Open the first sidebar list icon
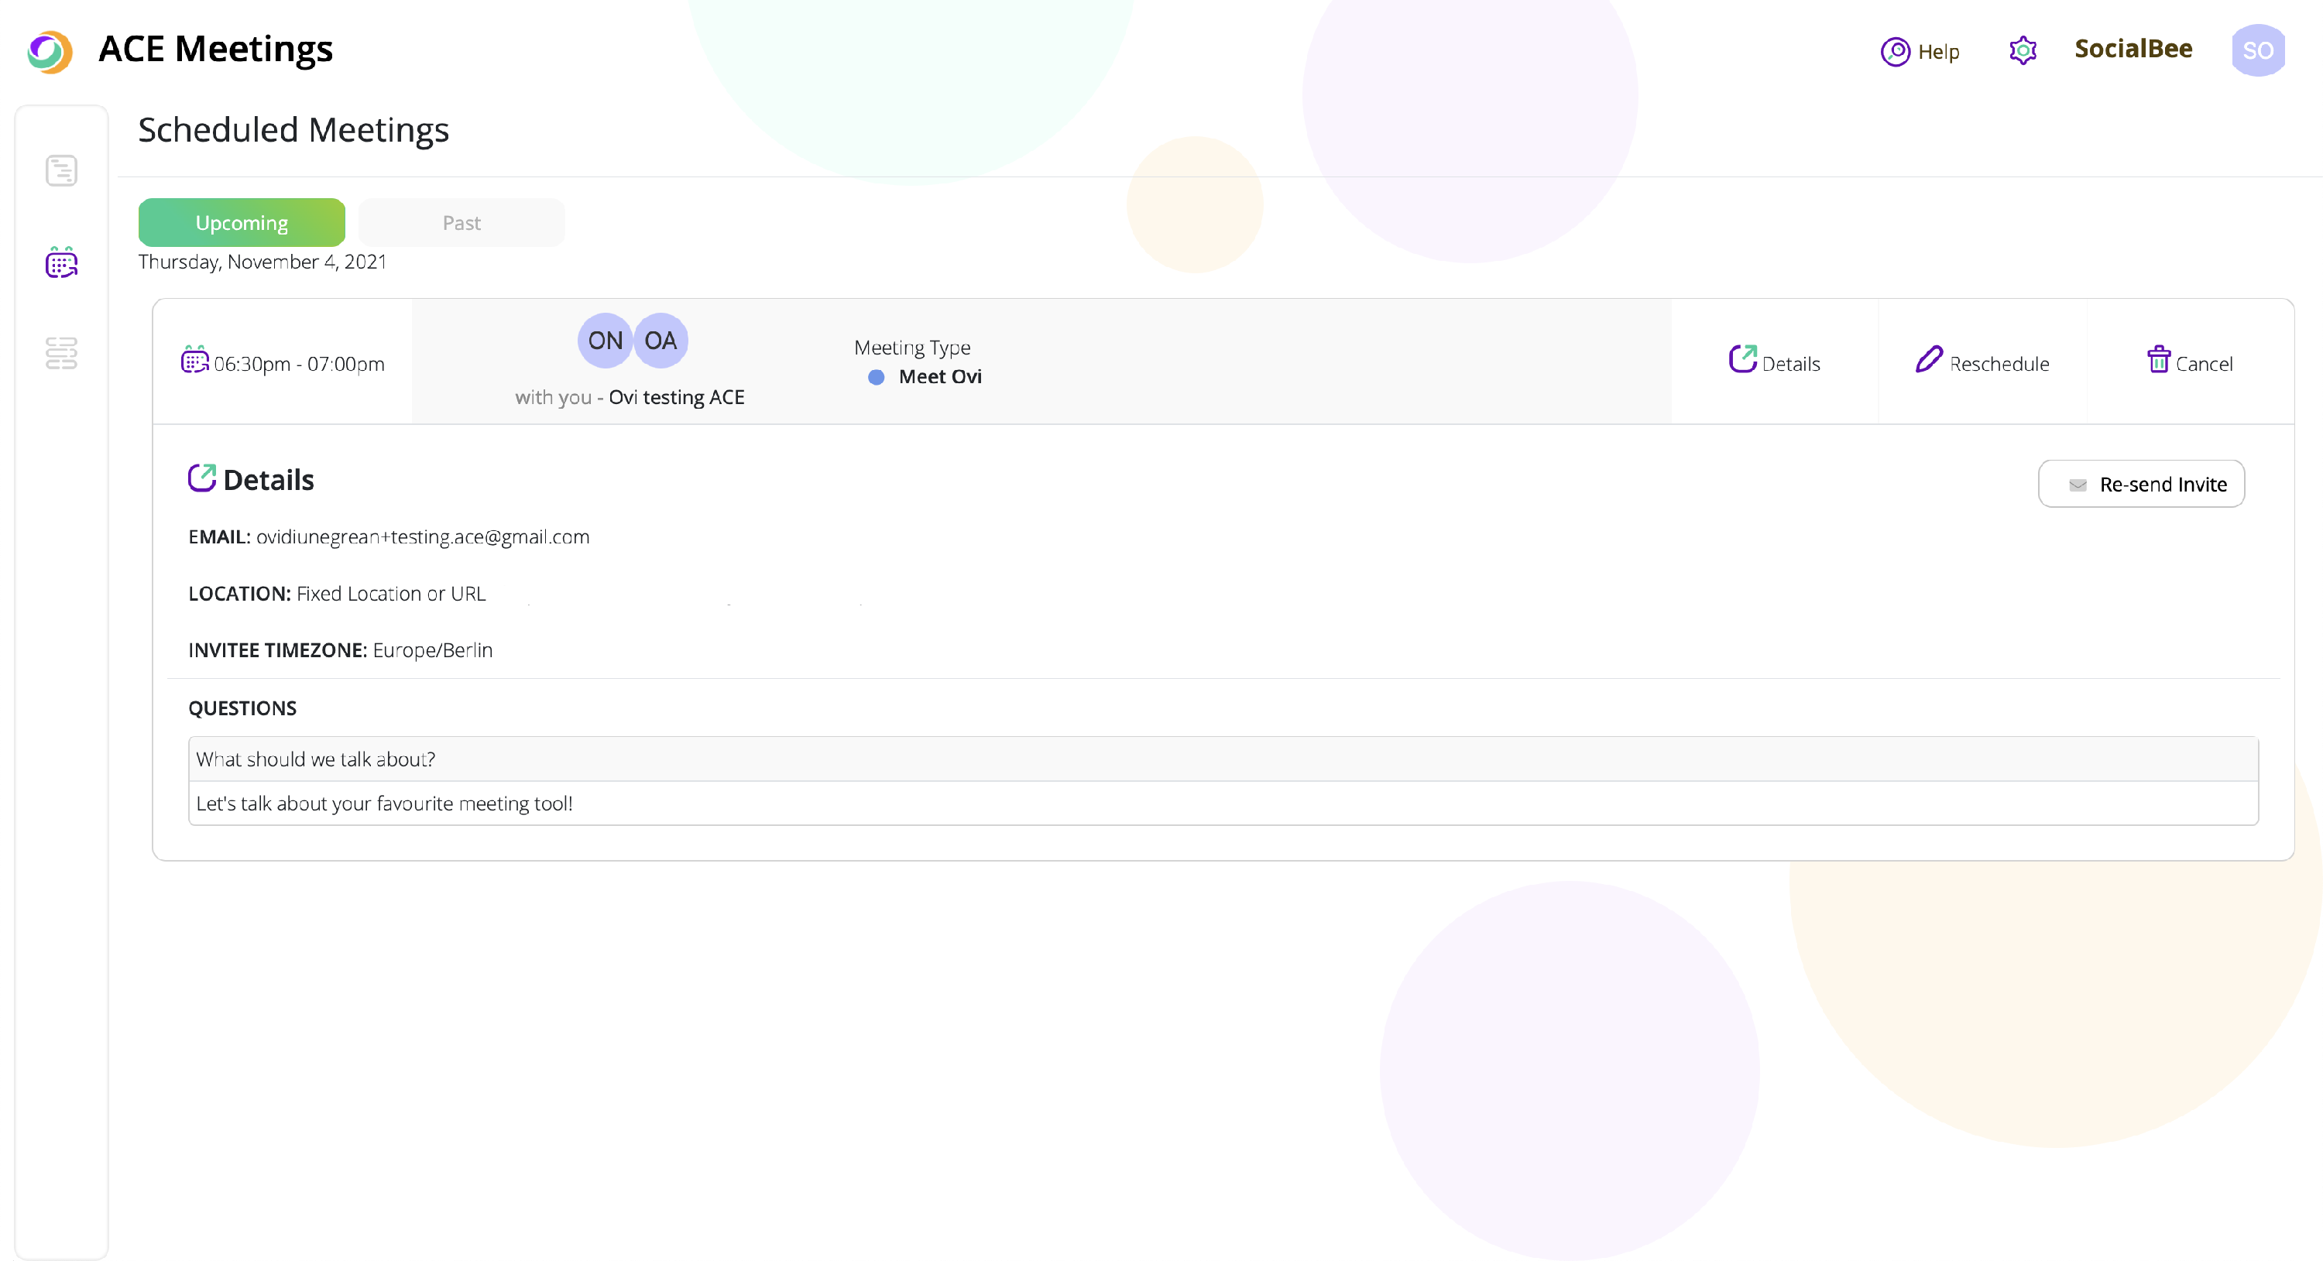Viewport: 2323px width, 1261px height. 61,170
